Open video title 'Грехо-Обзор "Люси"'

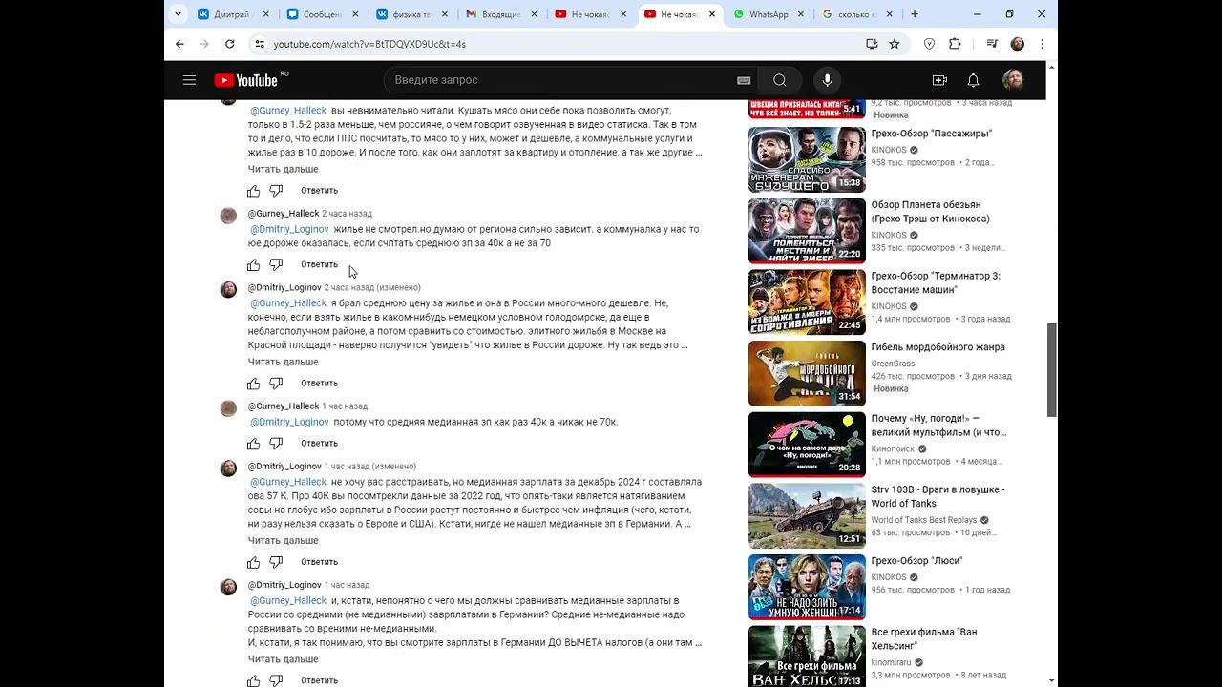[x=916, y=561]
